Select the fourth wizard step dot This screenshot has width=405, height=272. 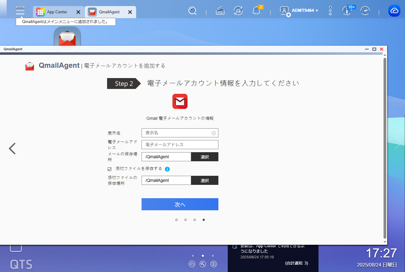[204, 220]
